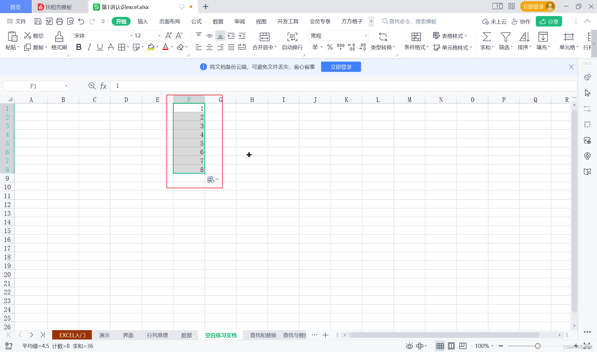Switch to Normal view in status bar
This screenshot has width=597, height=352.
click(440, 346)
